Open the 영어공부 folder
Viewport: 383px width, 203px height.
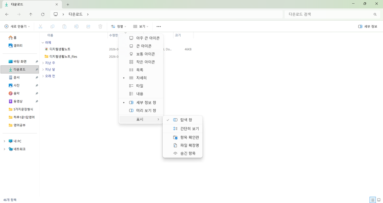coord(19,125)
